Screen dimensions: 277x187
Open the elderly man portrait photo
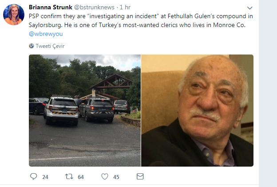coord(198,110)
